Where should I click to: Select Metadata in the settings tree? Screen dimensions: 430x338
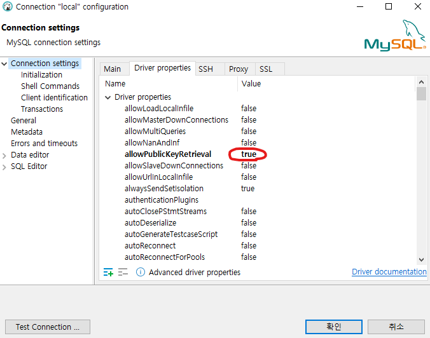pyautogui.click(x=27, y=132)
